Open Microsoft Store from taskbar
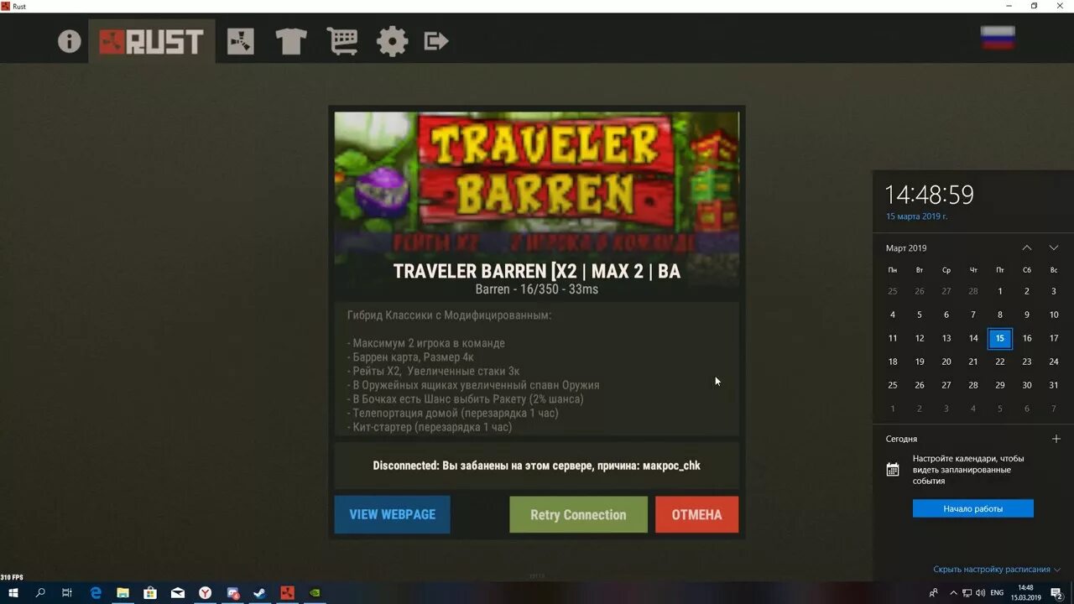This screenshot has height=604, width=1074. pyautogui.click(x=150, y=593)
